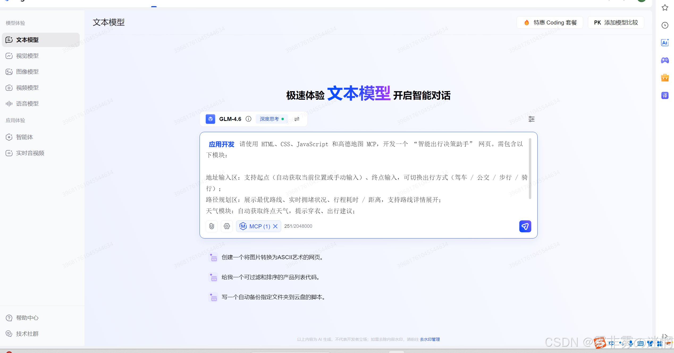Click the 特惠 Coding 套餐 button

point(550,23)
